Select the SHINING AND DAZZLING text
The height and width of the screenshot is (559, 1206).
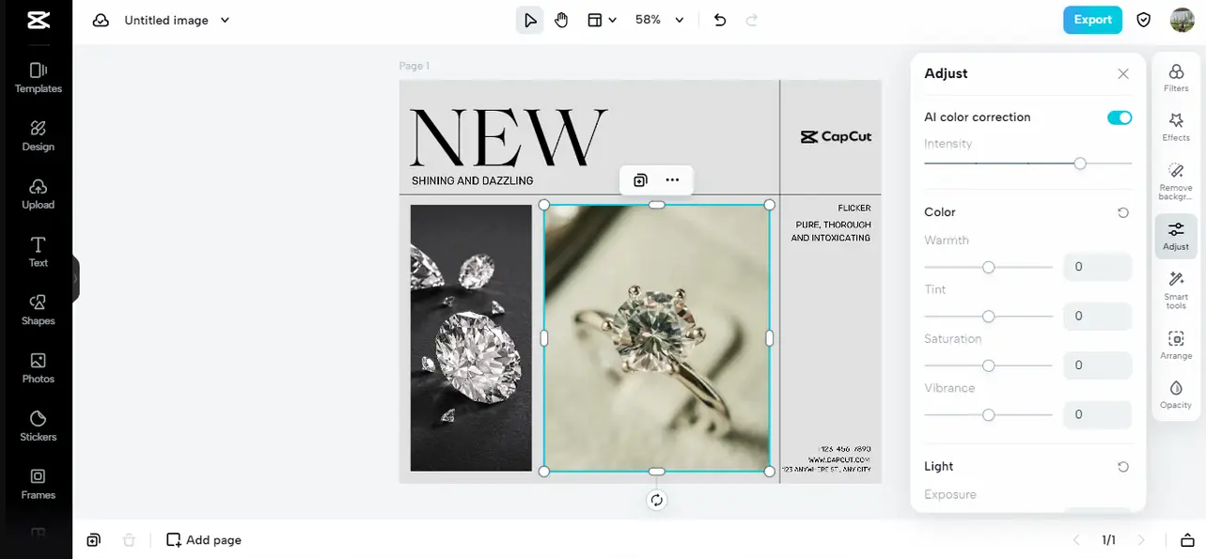[x=472, y=180]
